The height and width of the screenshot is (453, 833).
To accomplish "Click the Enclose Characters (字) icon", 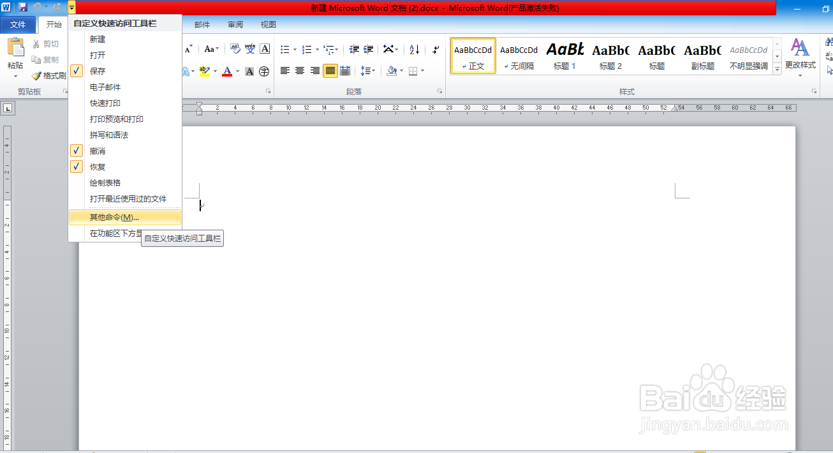I will (263, 71).
